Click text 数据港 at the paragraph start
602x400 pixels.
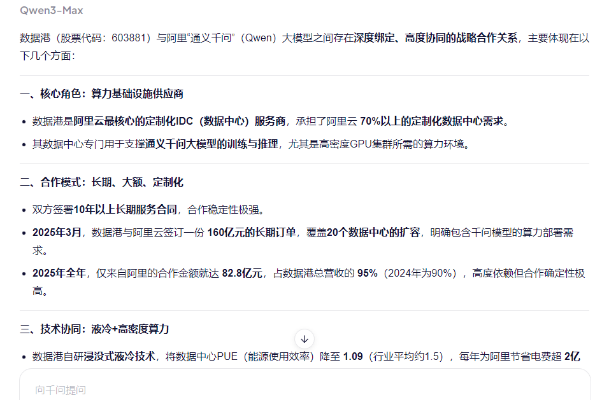coord(35,38)
